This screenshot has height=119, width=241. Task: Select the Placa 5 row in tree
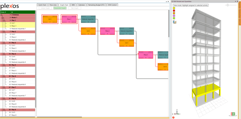18,71
